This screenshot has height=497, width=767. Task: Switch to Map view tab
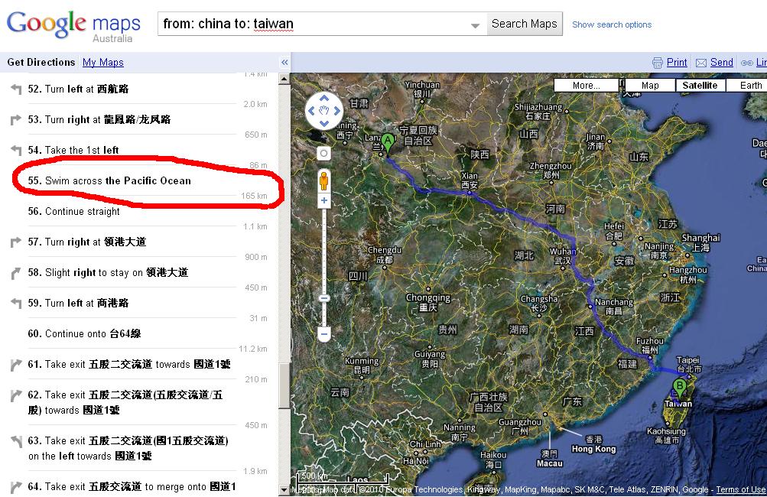650,86
